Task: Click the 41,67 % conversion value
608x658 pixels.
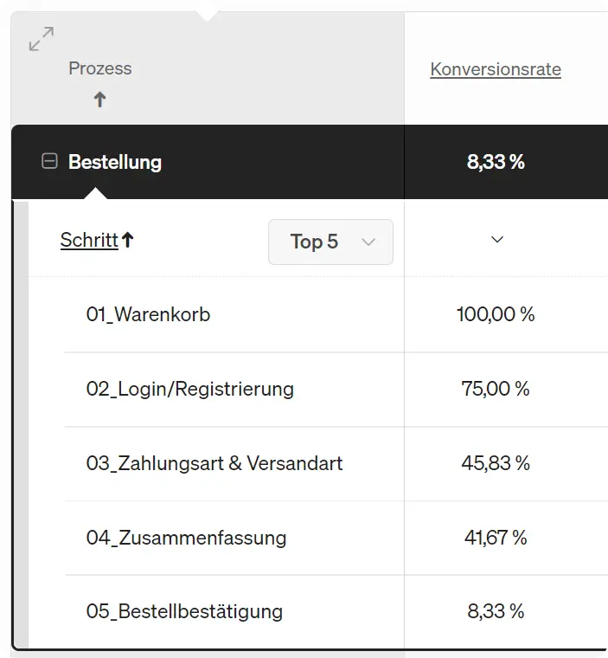Action: coord(496,538)
